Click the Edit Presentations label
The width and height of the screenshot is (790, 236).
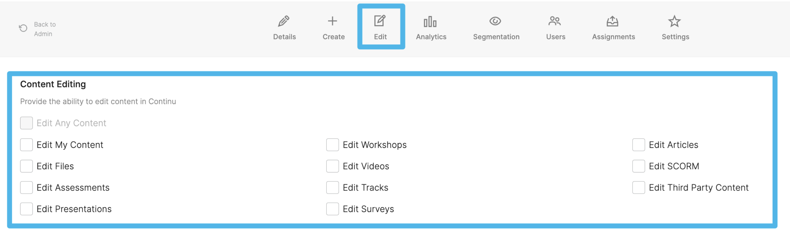[74, 209]
